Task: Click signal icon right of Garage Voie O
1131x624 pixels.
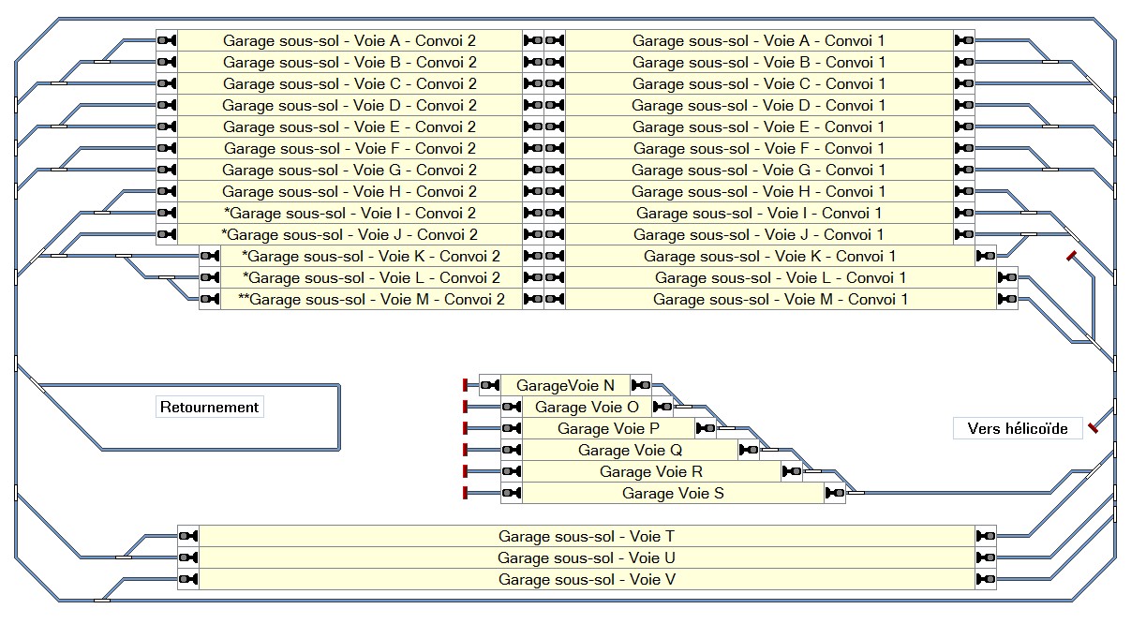Action: point(662,407)
